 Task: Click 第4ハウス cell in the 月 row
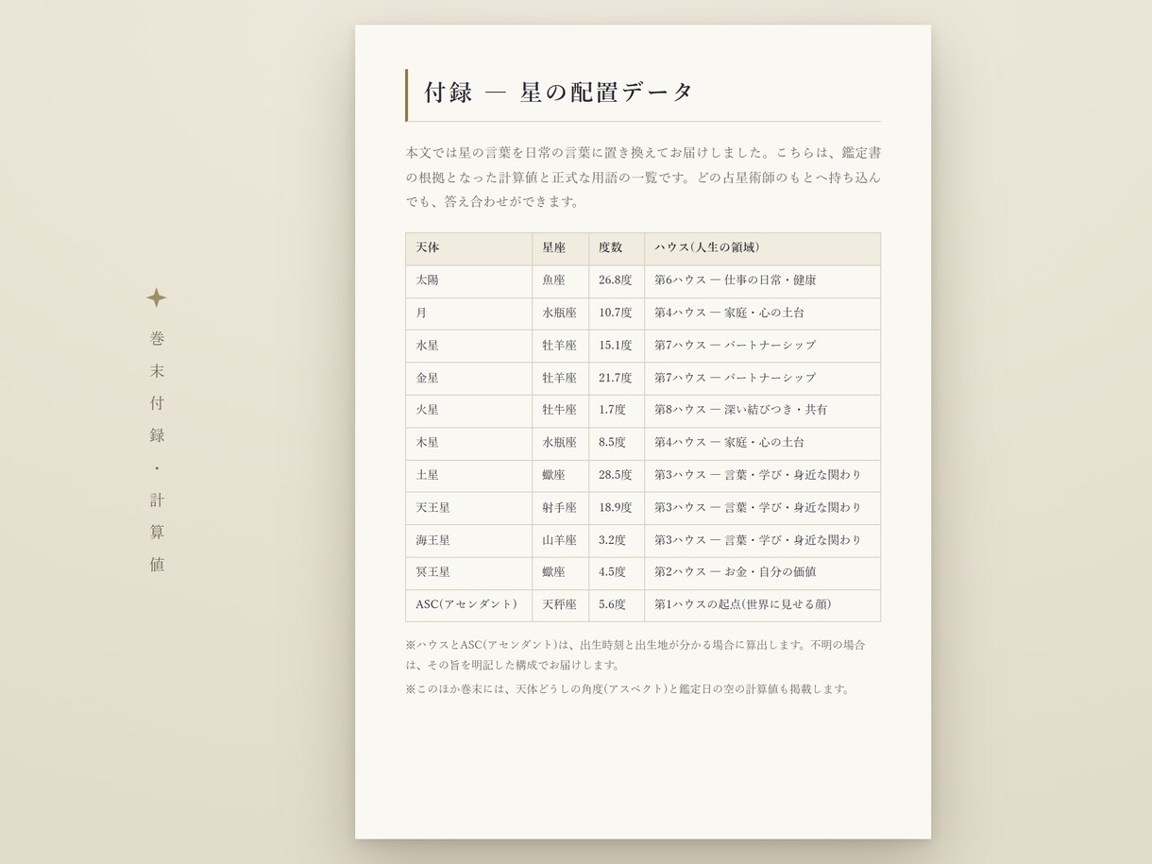click(762, 313)
